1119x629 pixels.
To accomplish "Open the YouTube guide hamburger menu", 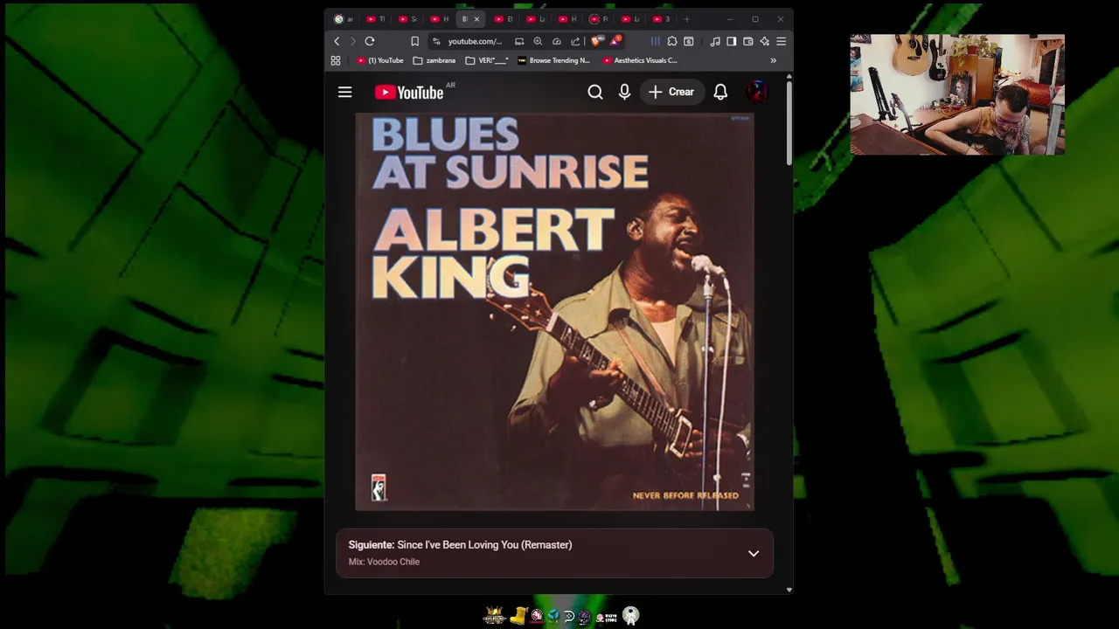I will pyautogui.click(x=345, y=92).
